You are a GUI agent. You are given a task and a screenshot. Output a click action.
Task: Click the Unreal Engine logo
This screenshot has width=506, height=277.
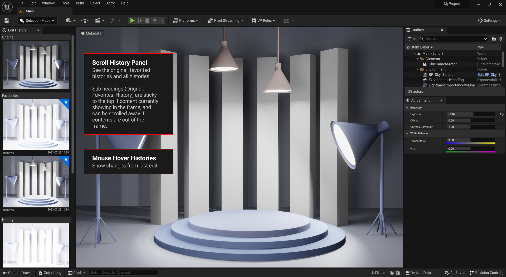(7, 7)
